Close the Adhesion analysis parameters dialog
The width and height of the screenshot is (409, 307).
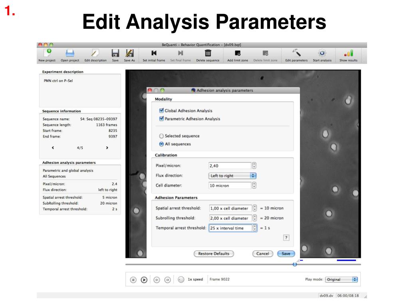150,90
